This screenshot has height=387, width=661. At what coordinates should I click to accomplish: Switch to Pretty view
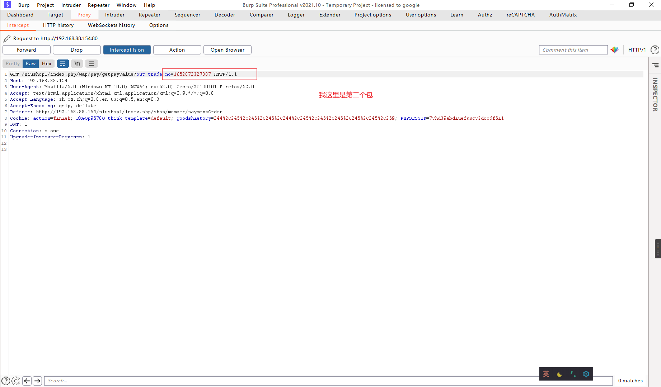point(13,63)
